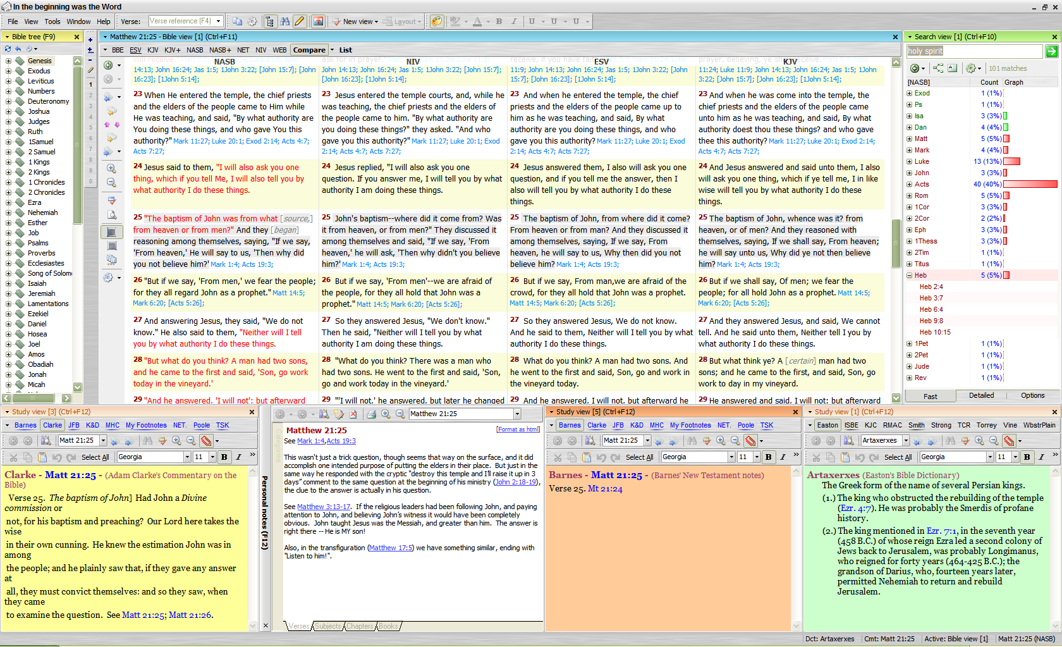1062x647 pixels.
Task: Toggle Bold in the Clarke study view
Action: 224,457
